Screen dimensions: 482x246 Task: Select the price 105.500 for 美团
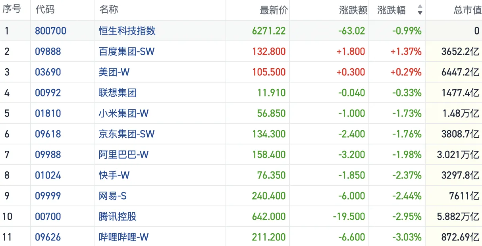(269, 72)
